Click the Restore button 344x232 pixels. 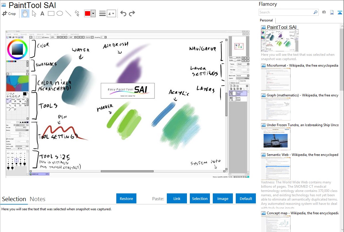coord(126,199)
